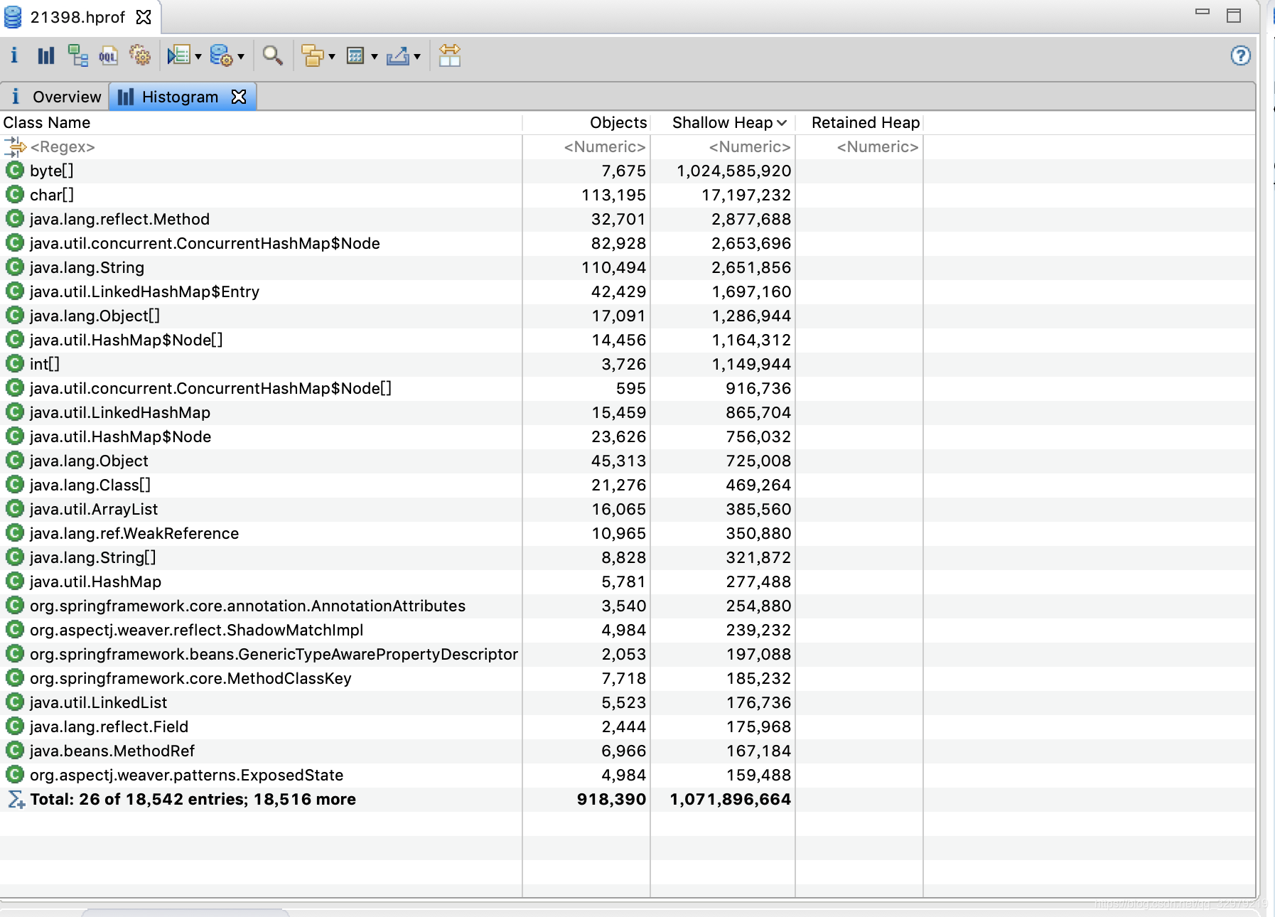Click the class icon beside java.lang.ref.WeakReference

click(14, 533)
